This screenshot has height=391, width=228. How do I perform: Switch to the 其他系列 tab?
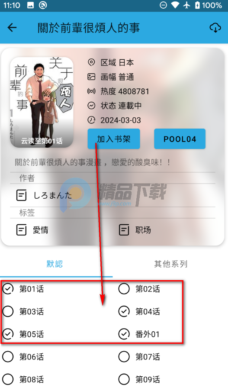171,264
